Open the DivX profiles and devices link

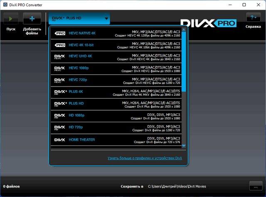145,158
